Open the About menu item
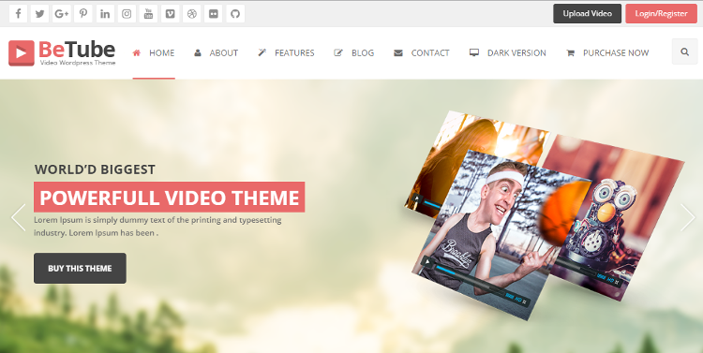The width and height of the screenshot is (703, 353). (x=217, y=52)
